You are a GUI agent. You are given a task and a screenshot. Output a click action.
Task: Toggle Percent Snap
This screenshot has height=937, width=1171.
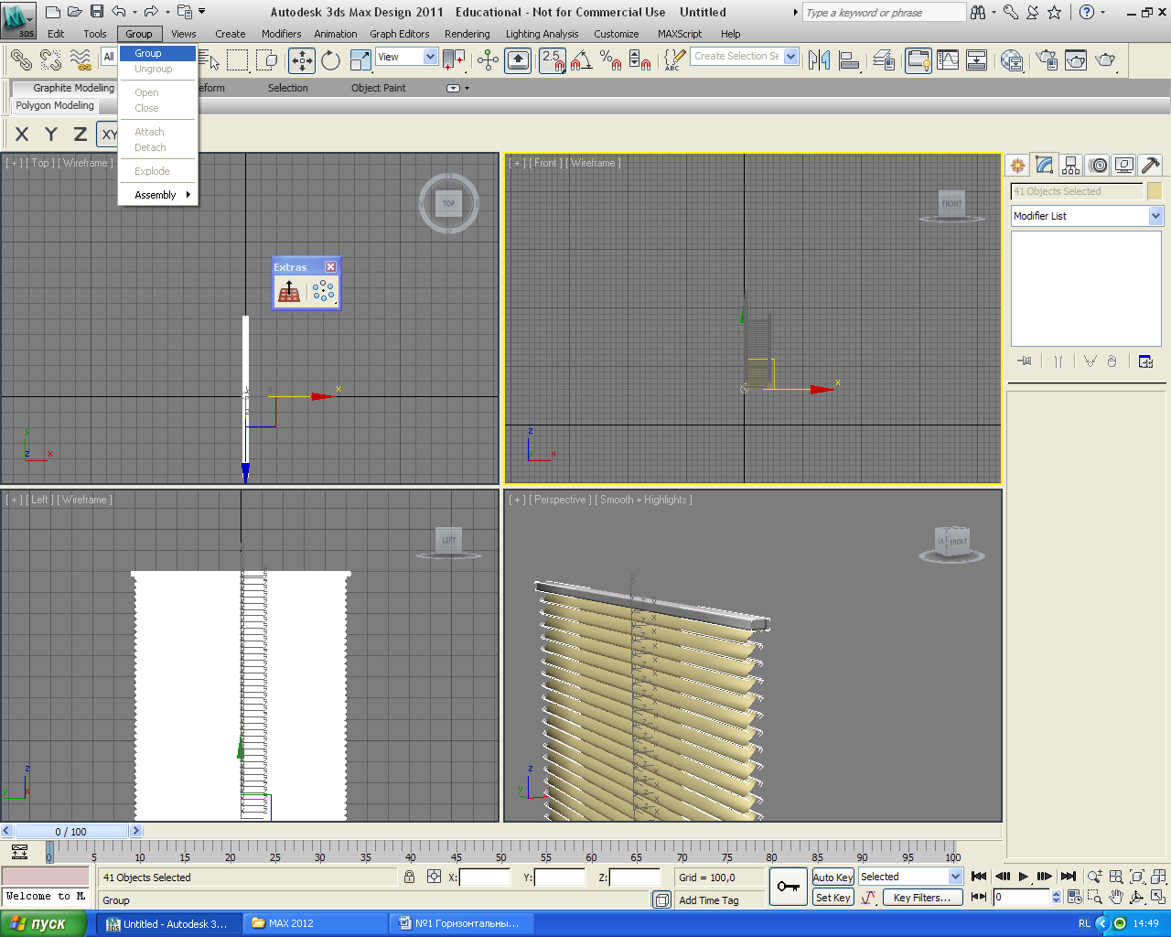point(611,60)
